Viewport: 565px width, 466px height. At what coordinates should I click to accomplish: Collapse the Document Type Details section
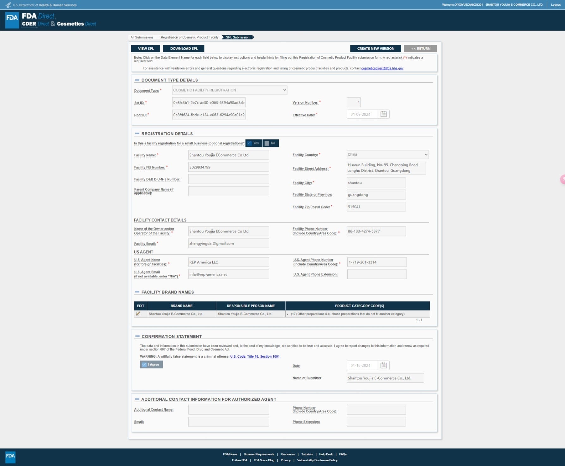click(x=137, y=80)
